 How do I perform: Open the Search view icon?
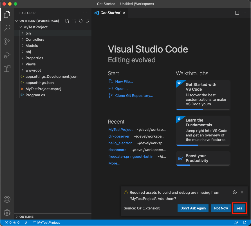[x=7, y=28]
